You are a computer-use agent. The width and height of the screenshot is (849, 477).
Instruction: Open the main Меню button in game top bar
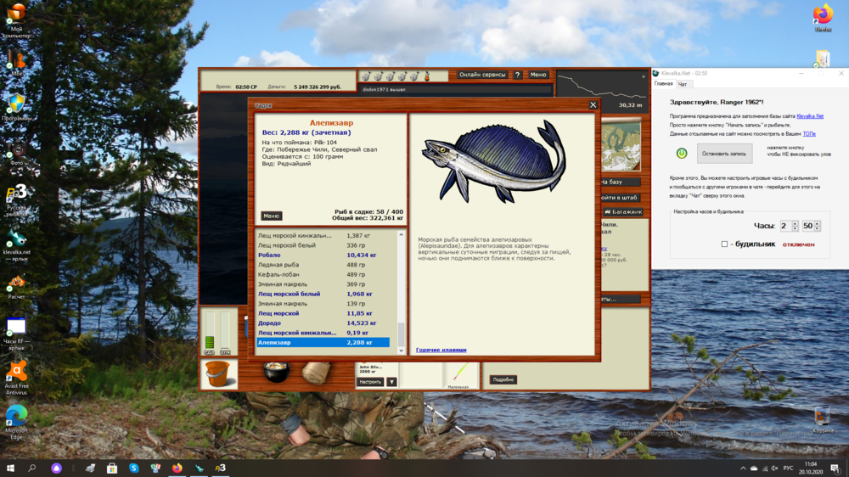[538, 75]
